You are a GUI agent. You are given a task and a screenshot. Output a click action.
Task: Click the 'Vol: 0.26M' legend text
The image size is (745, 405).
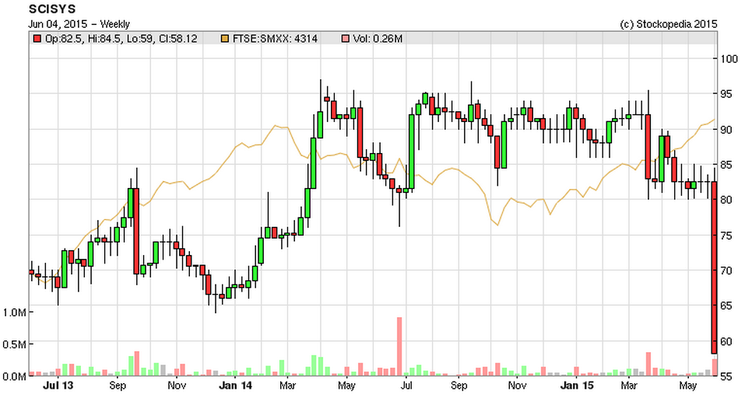point(378,39)
